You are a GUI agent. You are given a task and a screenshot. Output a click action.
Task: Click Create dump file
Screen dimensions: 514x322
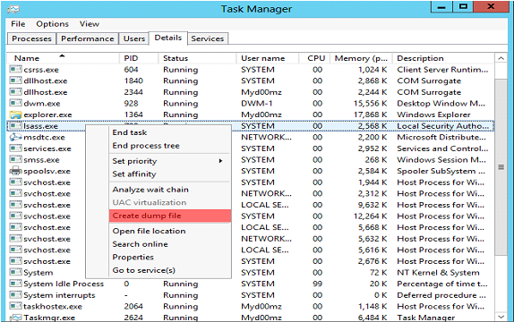coord(170,216)
